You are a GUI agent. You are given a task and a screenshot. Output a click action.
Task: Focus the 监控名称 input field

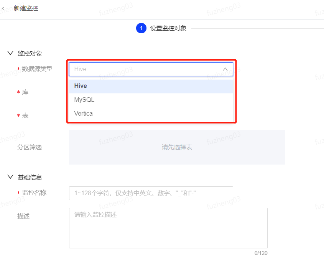pos(151,193)
